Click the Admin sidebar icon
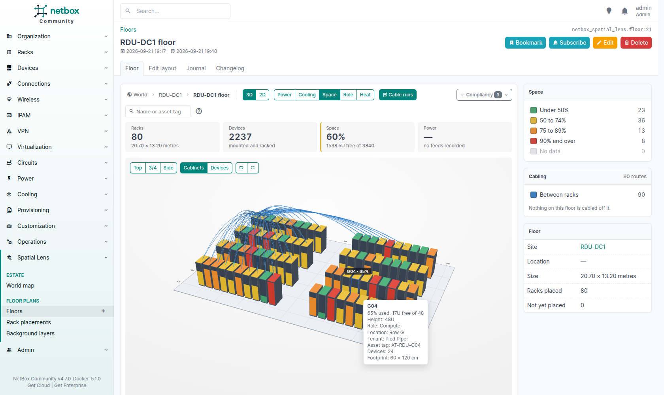 click(x=9, y=350)
